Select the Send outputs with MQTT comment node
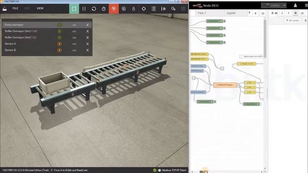This screenshot has height=173, width=308. tap(251, 57)
